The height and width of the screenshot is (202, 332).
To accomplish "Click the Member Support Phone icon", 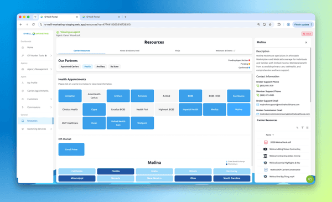I will coord(258,95).
